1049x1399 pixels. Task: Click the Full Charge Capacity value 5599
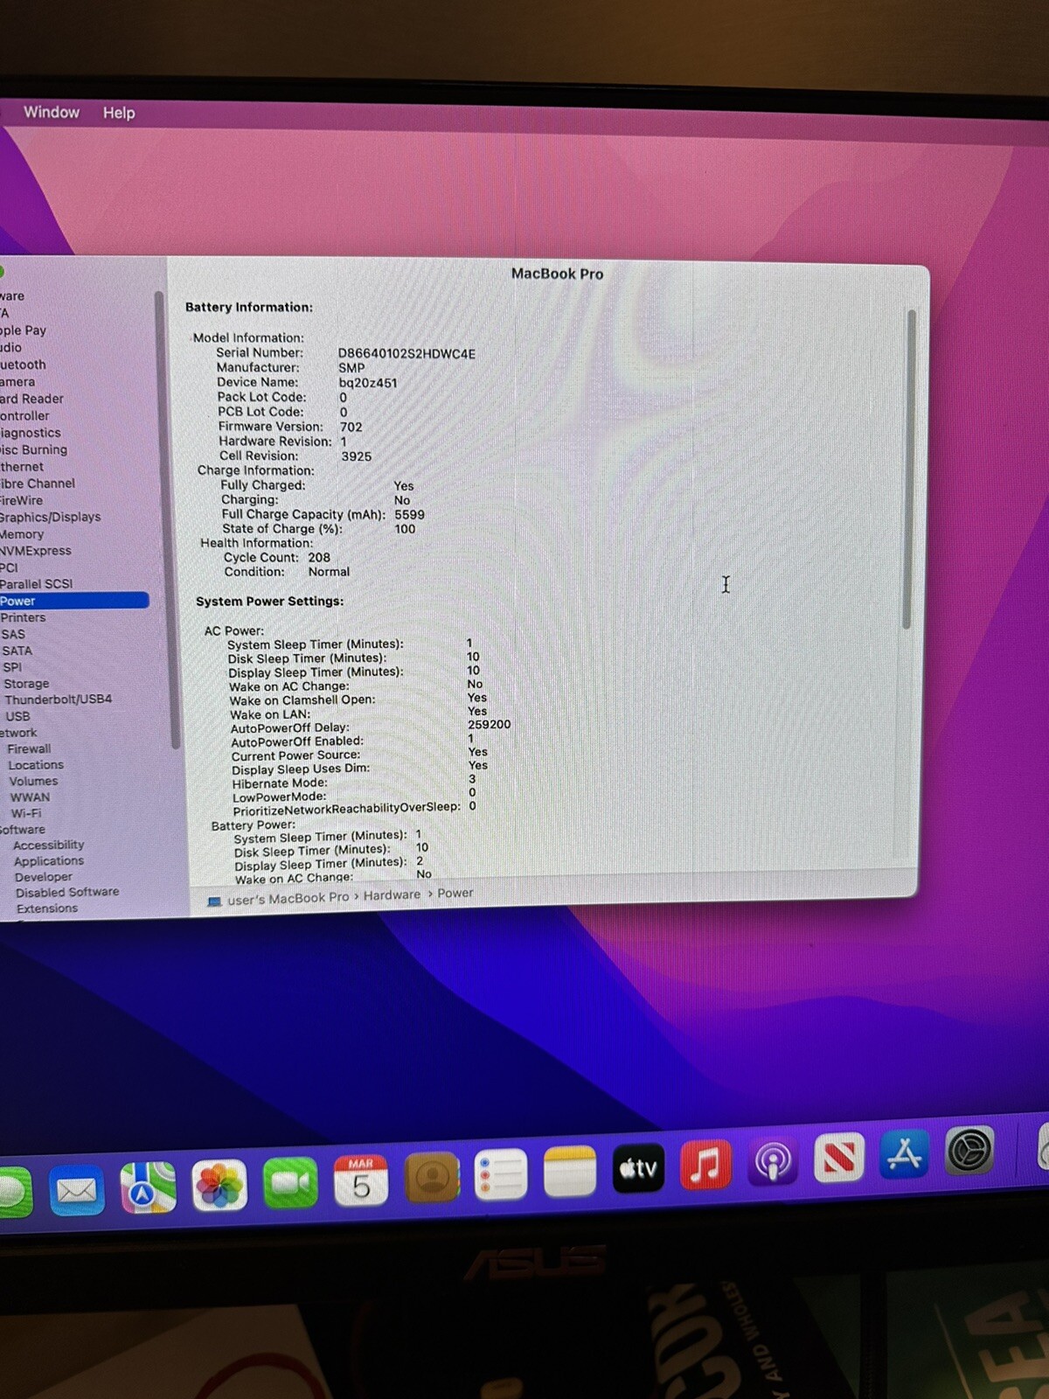point(409,515)
